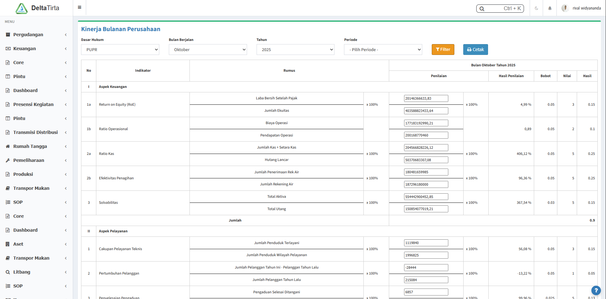Open the DeltaTirta logo
The image size is (606, 299).
[x=22, y=8]
